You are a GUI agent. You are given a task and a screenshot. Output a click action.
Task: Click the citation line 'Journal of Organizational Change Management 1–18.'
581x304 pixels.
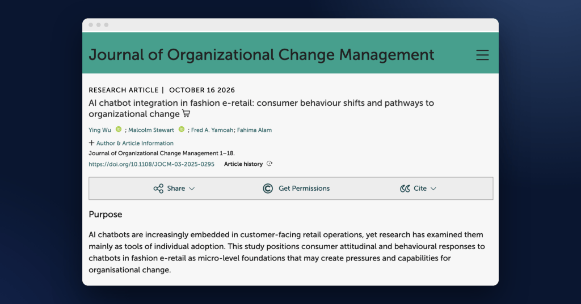[x=162, y=153]
